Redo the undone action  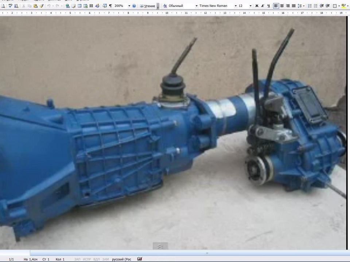pos(57,6)
